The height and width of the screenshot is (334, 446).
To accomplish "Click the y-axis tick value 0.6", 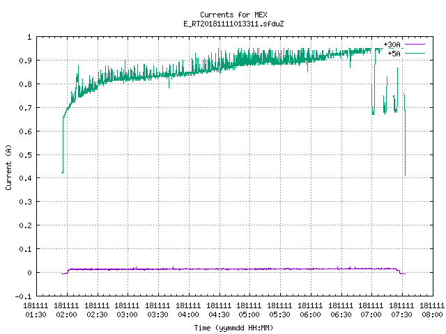I will [x=25, y=132].
